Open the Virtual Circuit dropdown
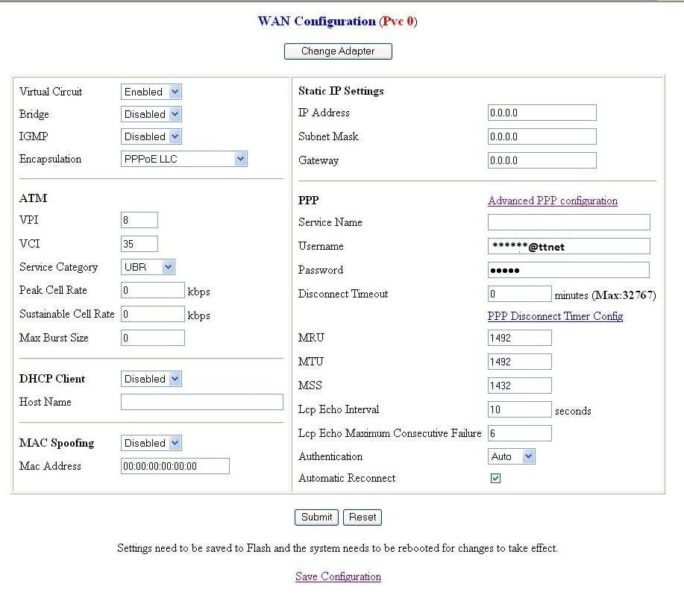 point(150,91)
